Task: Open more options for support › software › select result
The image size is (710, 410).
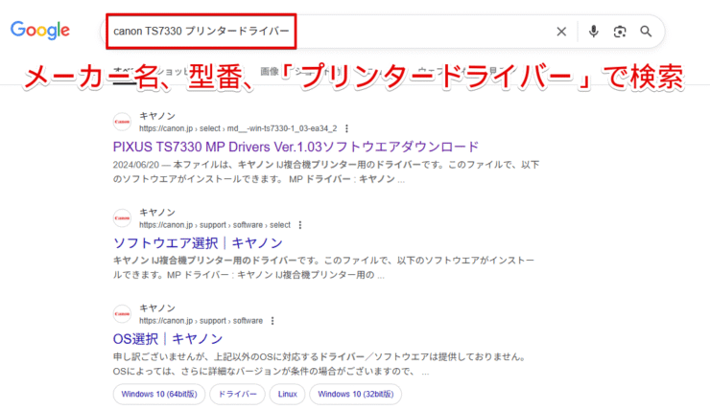Action: pyautogui.click(x=300, y=225)
